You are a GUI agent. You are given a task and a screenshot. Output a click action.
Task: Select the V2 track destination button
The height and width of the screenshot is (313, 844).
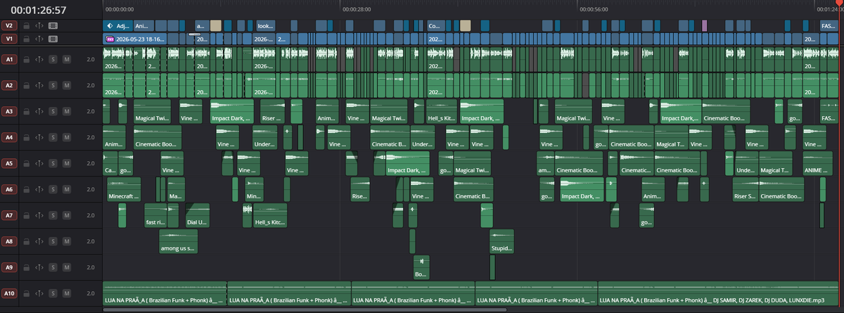point(9,25)
